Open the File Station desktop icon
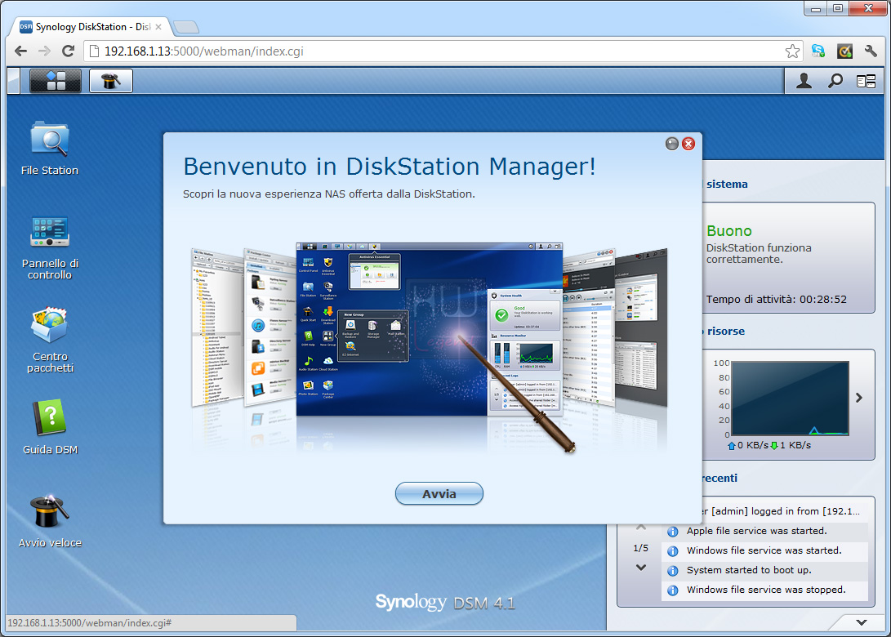 click(50, 149)
